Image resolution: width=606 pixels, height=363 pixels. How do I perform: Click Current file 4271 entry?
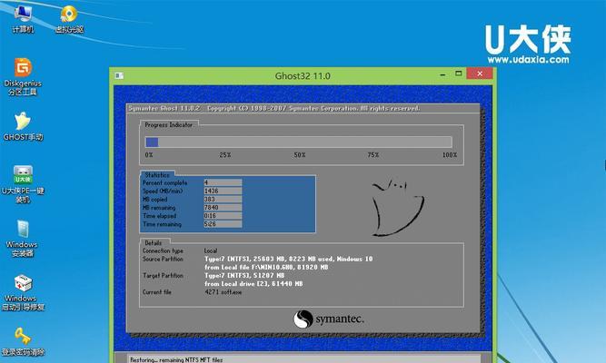(223, 292)
